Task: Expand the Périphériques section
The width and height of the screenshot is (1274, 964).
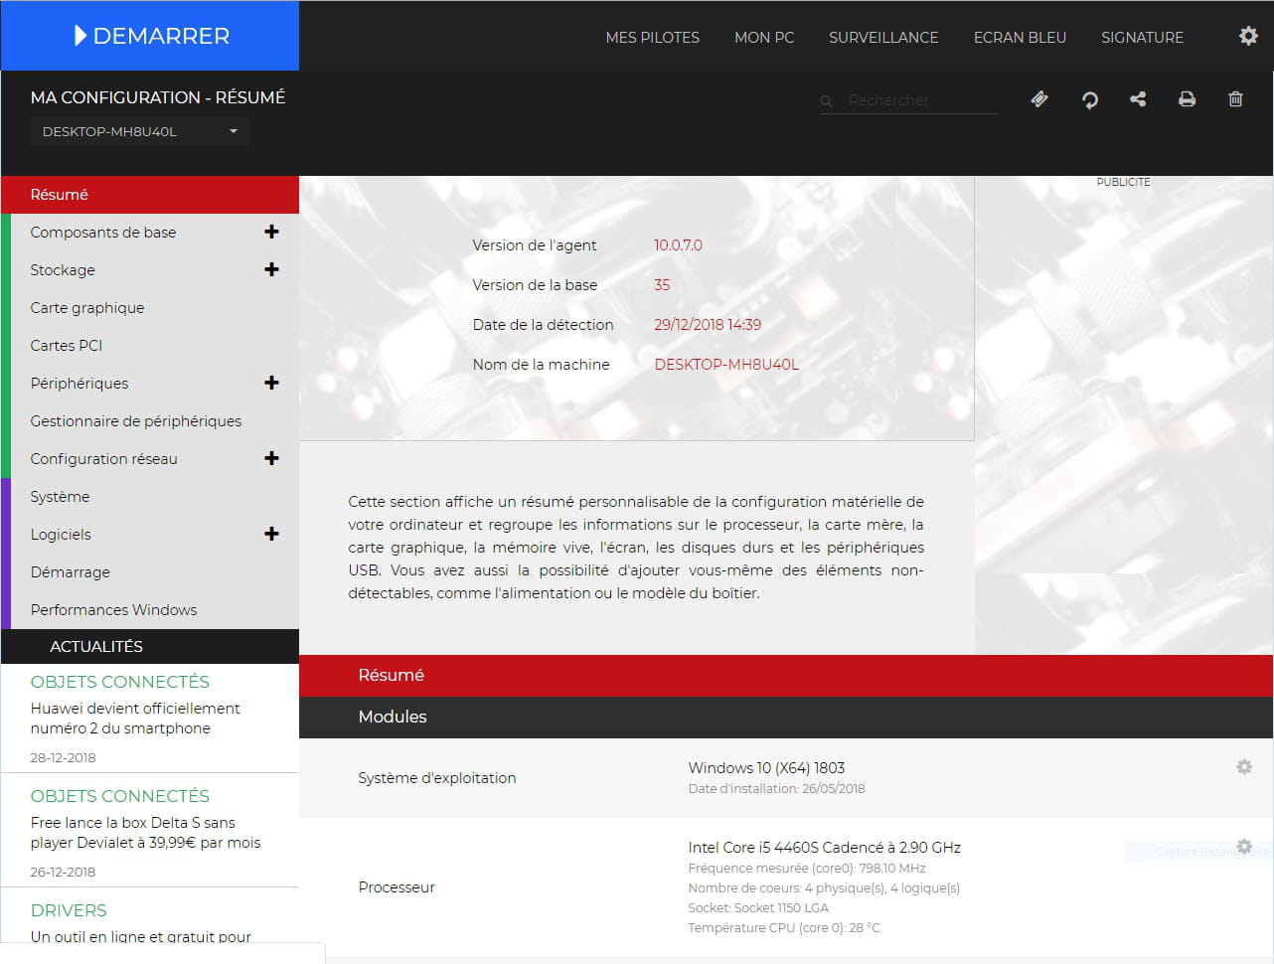Action: point(271,383)
